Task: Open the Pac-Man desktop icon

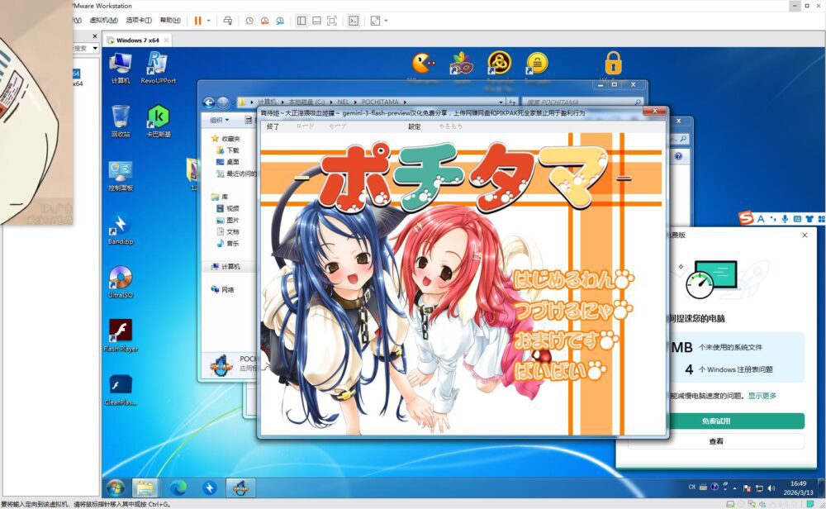Action: (x=423, y=64)
